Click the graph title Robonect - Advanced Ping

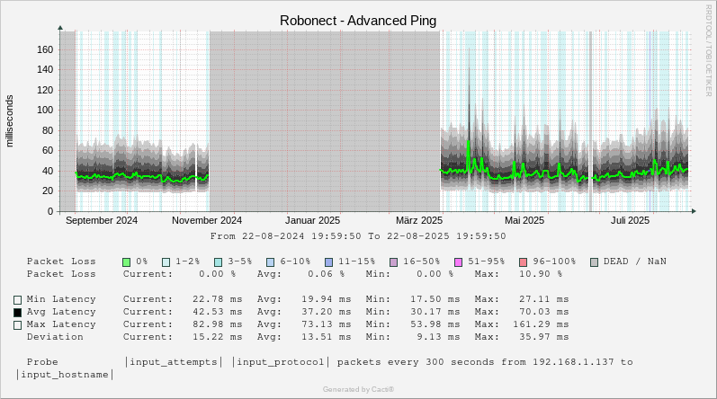(x=358, y=21)
